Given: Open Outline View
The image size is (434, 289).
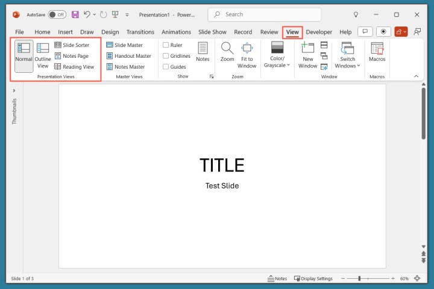Looking at the screenshot, I should pos(43,55).
